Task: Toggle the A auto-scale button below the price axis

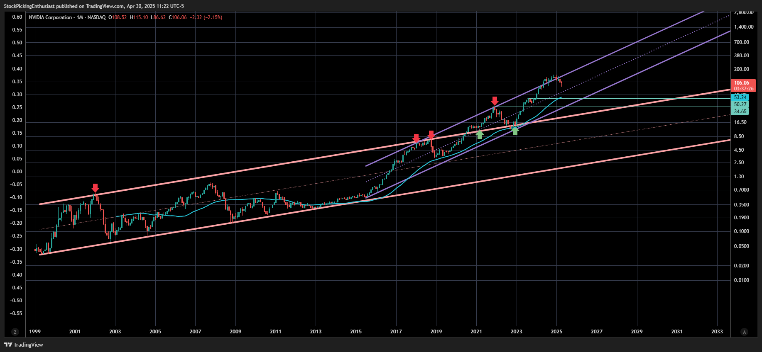Action: [745, 332]
